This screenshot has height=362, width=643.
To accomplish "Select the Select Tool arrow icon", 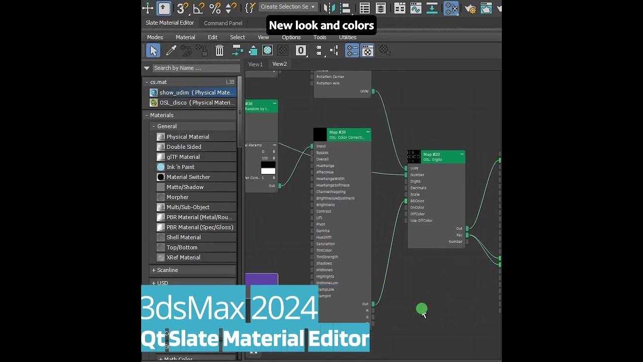I will (x=153, y=50).
